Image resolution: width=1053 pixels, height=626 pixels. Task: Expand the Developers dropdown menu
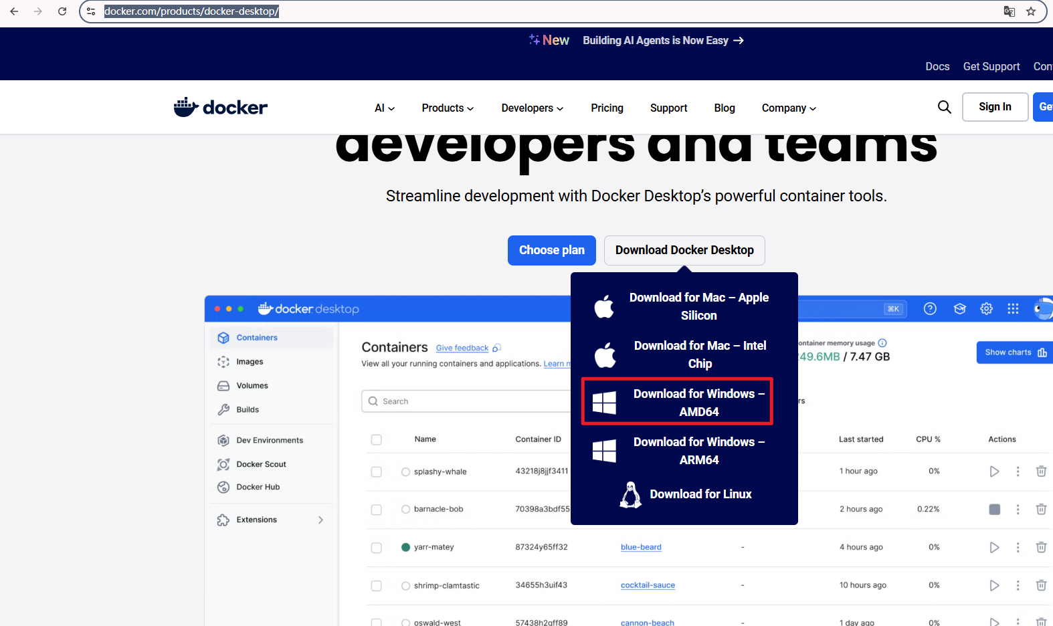pyautogui.click(x=533, y=108)
